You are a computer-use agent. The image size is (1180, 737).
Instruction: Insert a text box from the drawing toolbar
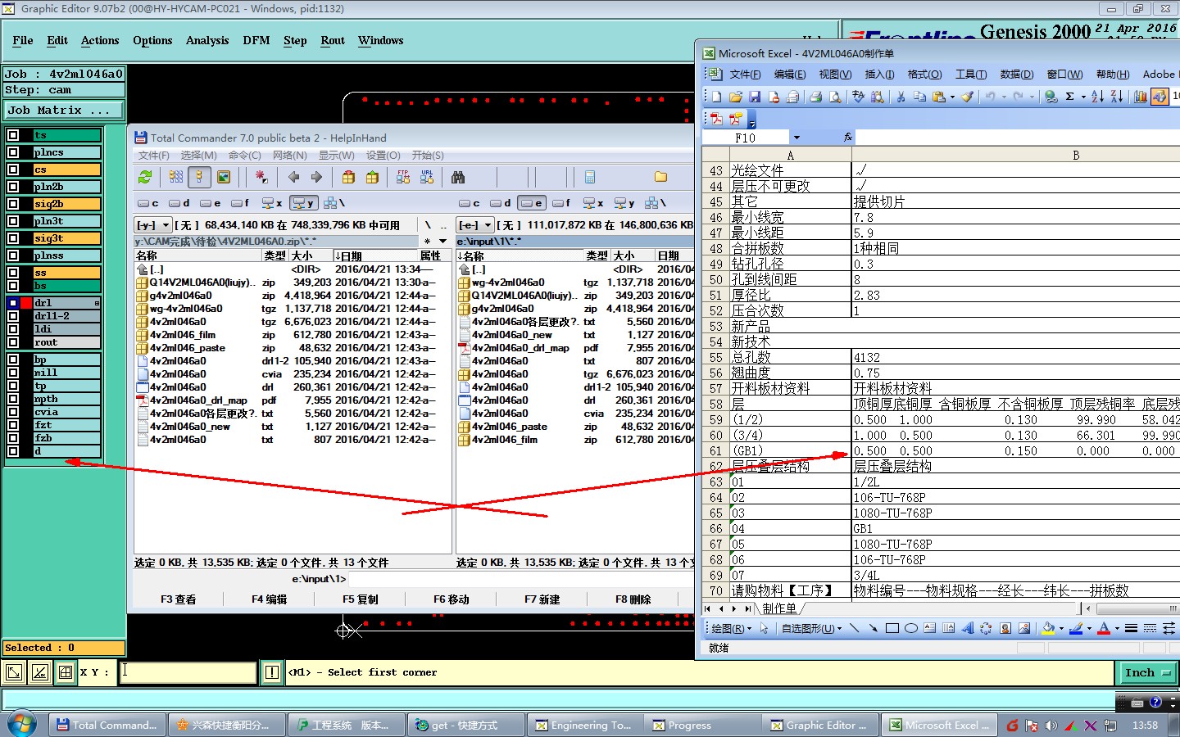click(x=929, y=628)
